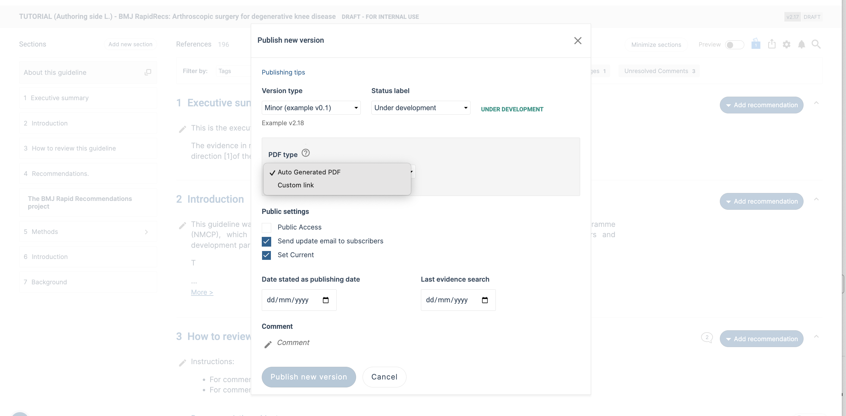Enable the Public Access checkbox
846x416 pixels.
pos(266,227)
